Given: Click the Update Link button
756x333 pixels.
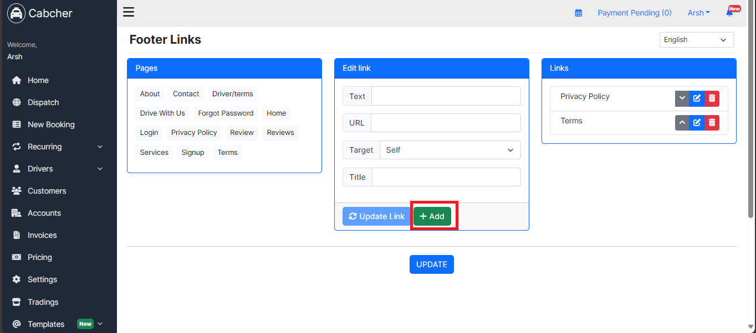Looking at the screenshot, I should tap(377, 216).
